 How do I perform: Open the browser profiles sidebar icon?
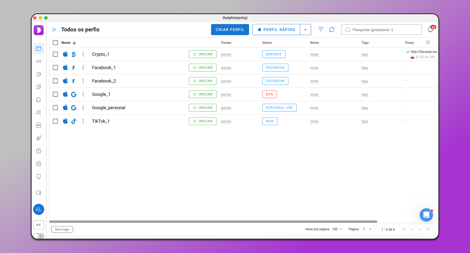[x=39, y=48]
